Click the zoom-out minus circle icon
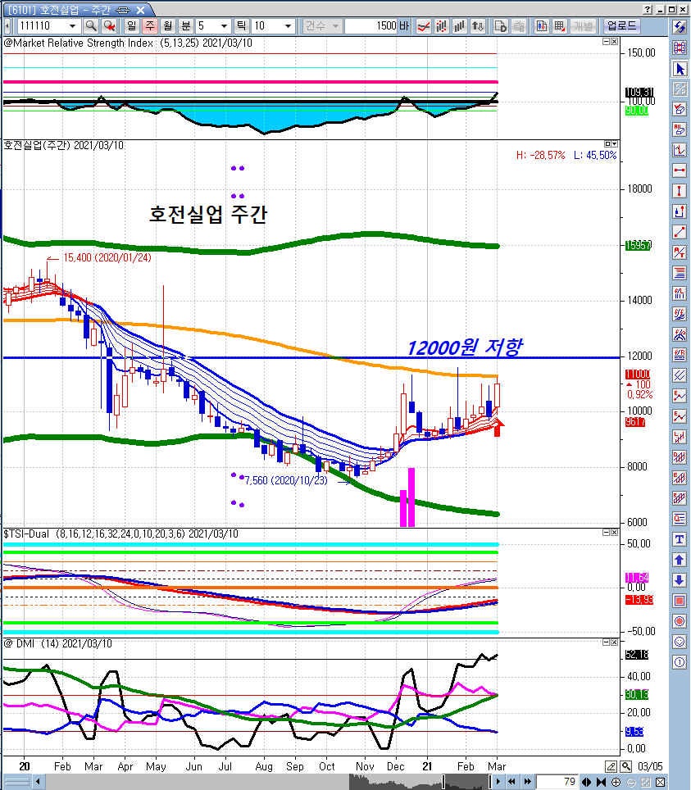691x790 pixels. [631, 782]
